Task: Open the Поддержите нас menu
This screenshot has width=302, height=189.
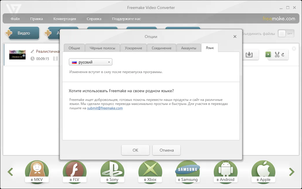Action: click(126, 19)
